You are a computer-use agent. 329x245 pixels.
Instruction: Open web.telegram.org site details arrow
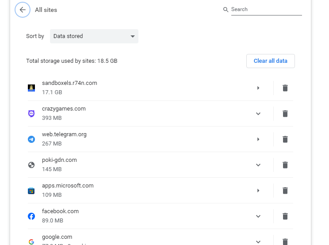coord(258,139)
